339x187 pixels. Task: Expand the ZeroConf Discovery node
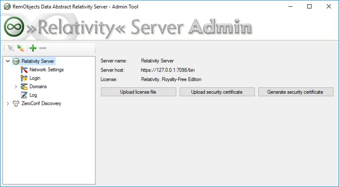click(8, 103)
